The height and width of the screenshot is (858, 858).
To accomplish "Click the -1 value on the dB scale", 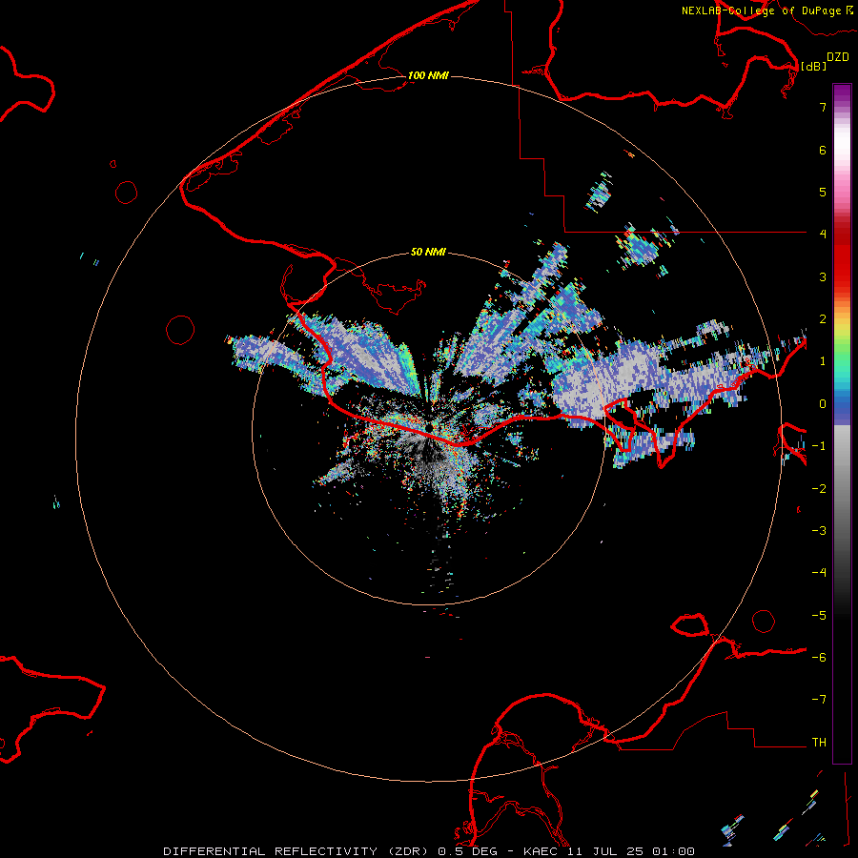I will click(x=819, y=446).
